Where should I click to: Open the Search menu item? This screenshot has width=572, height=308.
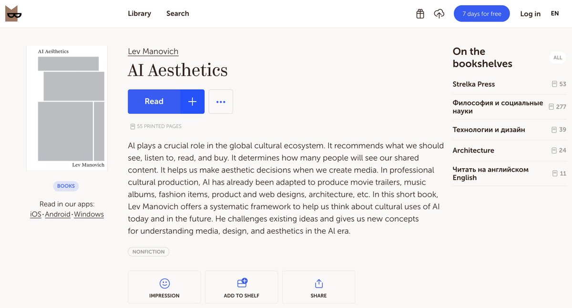pyautogui.click(x=178, y=13)
